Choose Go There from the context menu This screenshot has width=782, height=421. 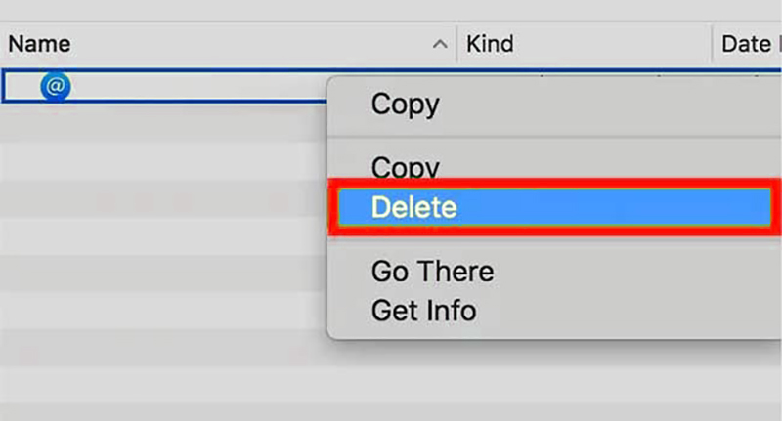coord(432,272)
